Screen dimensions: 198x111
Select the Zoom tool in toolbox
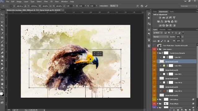(x=2, y=88)
